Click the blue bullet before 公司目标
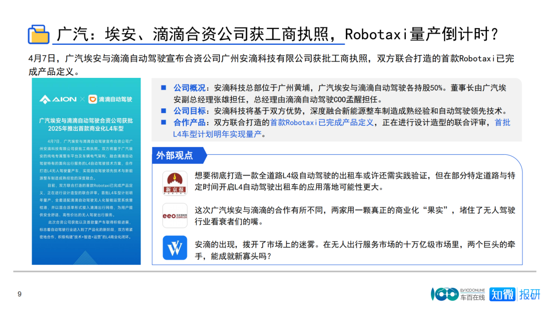Viewport: 550px width, 309px height. (x=163, y=111)
